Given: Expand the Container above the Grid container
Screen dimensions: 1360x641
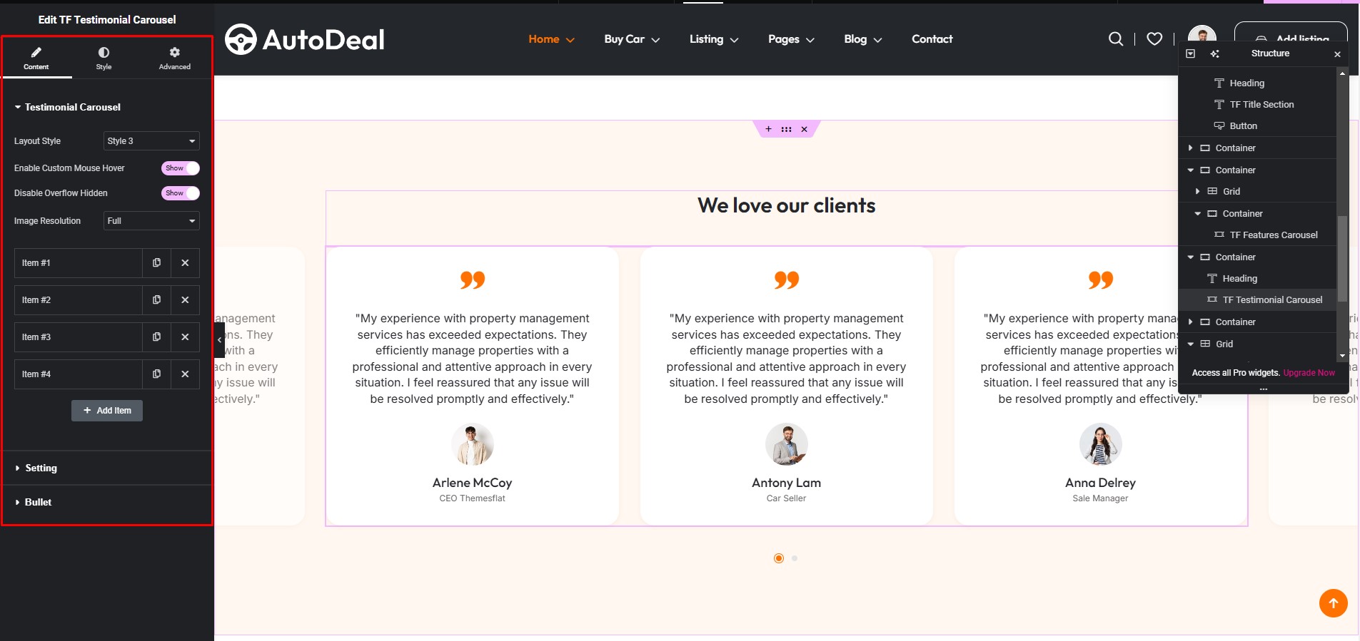Looking at the screenshot, I should coord(1190,148).
